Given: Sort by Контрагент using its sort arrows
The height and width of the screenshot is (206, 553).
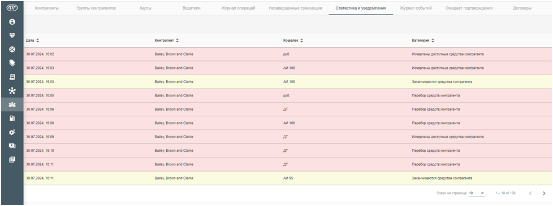Looking at the screenshot, I should coord(178,41).
